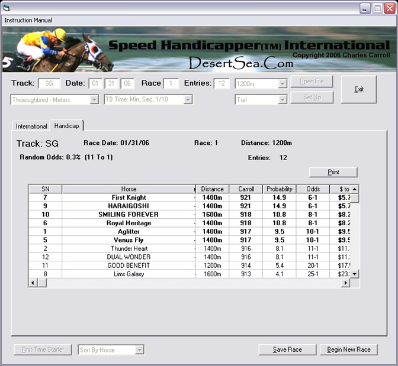398x366 pixels.
Task: Click the 1200m distance cell for GOOD BENEFIT
Action: pos(212,265)
